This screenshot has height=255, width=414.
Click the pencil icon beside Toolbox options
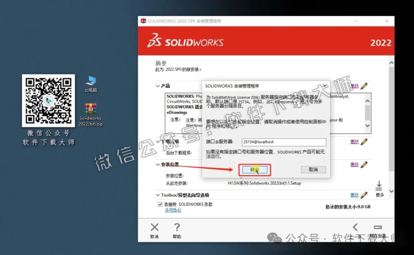(363, 195)
